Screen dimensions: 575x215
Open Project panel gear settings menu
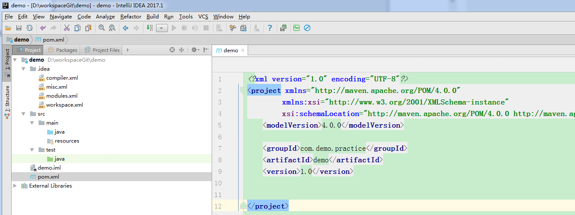coord(195,50)
